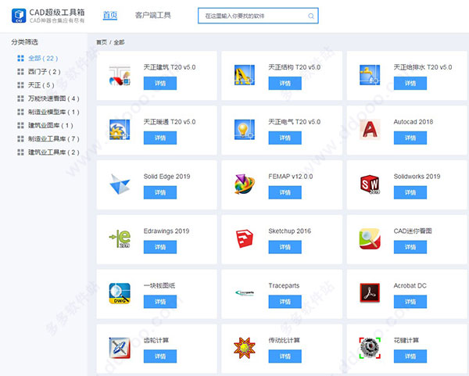Open 详情 for Acrobat DC
The width and height of the screenshot is (469, 376).
[410, 302]
